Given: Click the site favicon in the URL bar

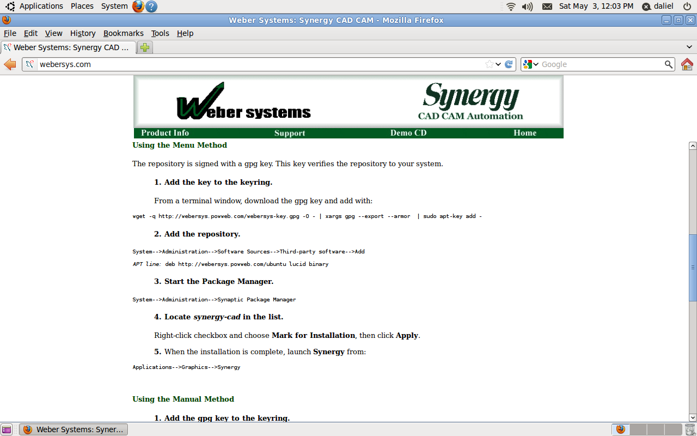Looking at the screenshot, I should pyautogui.click(x=30, y=64).
